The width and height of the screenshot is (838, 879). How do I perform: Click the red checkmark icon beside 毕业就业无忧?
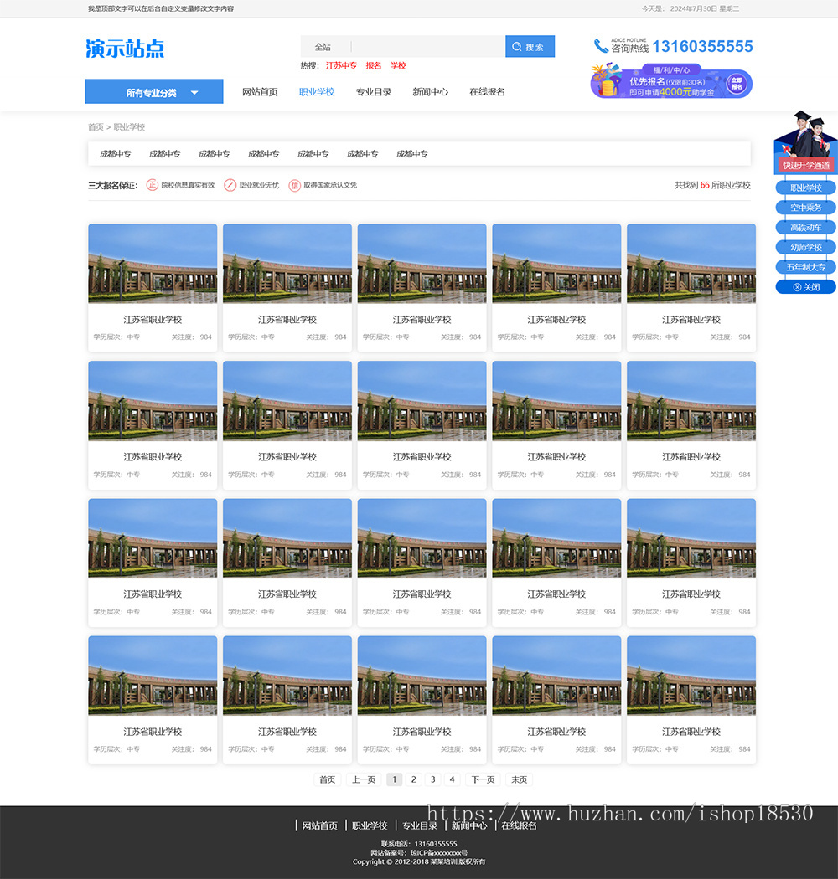[x=230, y=185]
